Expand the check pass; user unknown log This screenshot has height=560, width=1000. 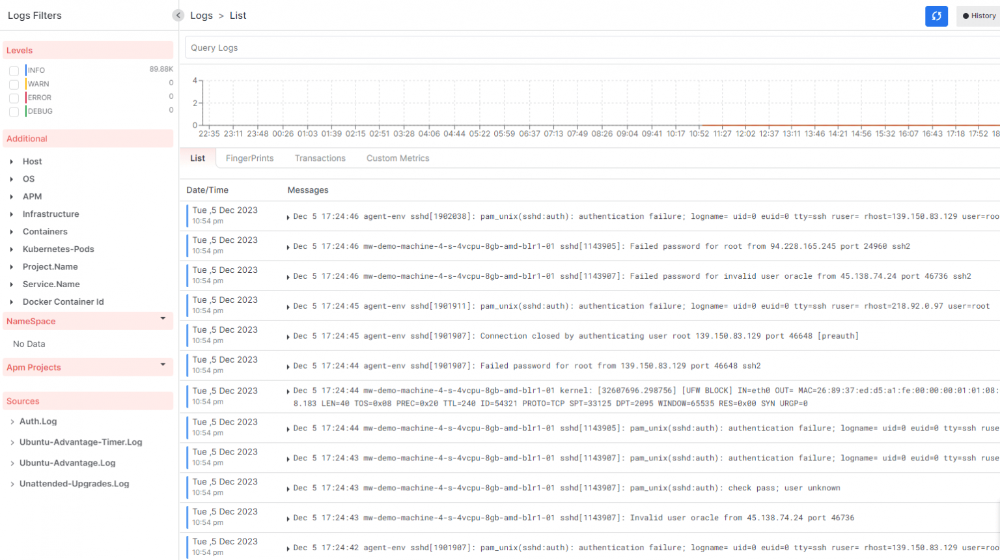pyautogui.click(x=288, y=489)
